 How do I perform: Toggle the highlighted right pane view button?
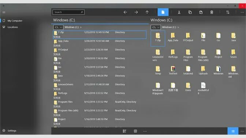233,131
